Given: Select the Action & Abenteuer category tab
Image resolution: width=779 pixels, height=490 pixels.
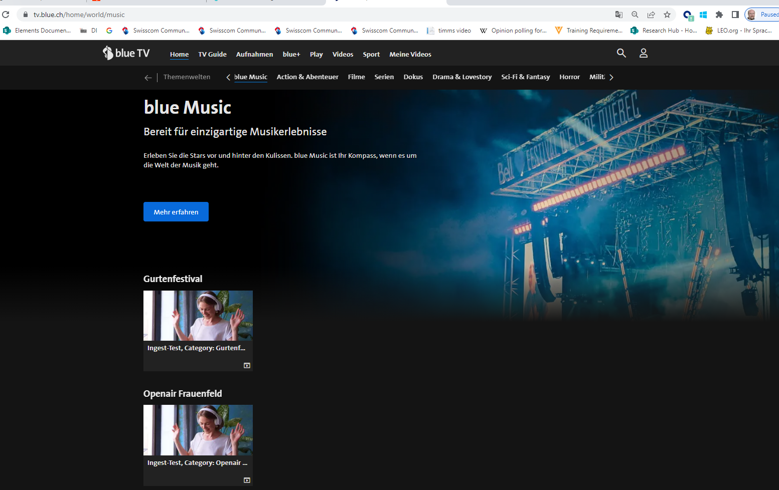Looking at the screenshot, I should tap(307, 77).
